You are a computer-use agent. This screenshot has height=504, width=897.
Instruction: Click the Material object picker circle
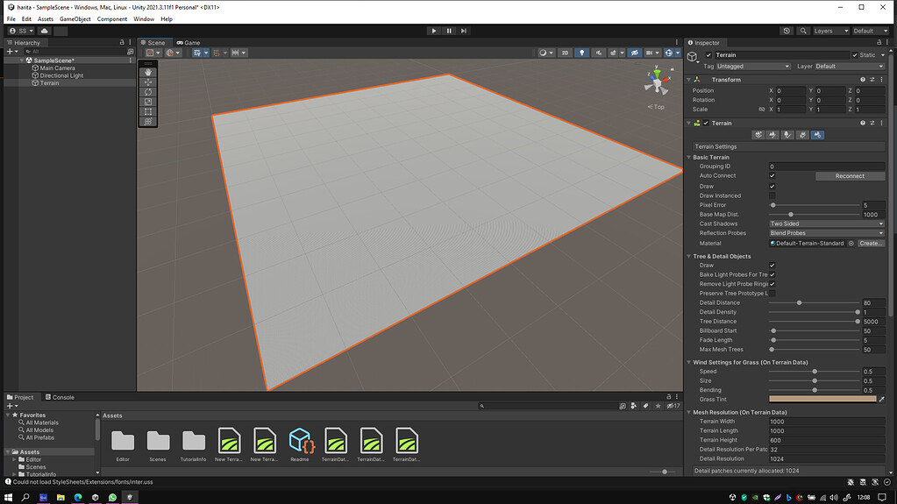click(851, 244)
